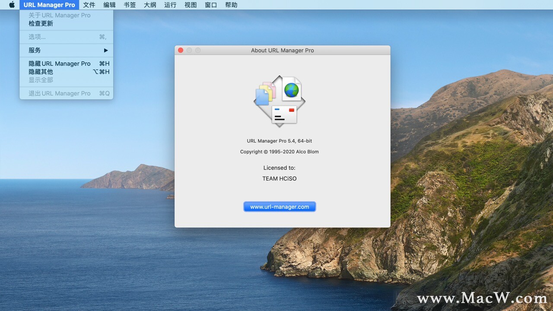The image size is (553, 311).
Task: Click the URL Manager Pro app icon in About window
Action: click(x=280, y=102)
